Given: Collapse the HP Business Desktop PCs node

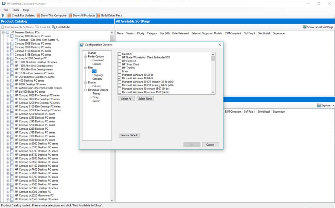Looking at the screenshot, I should tap(3, 32).
